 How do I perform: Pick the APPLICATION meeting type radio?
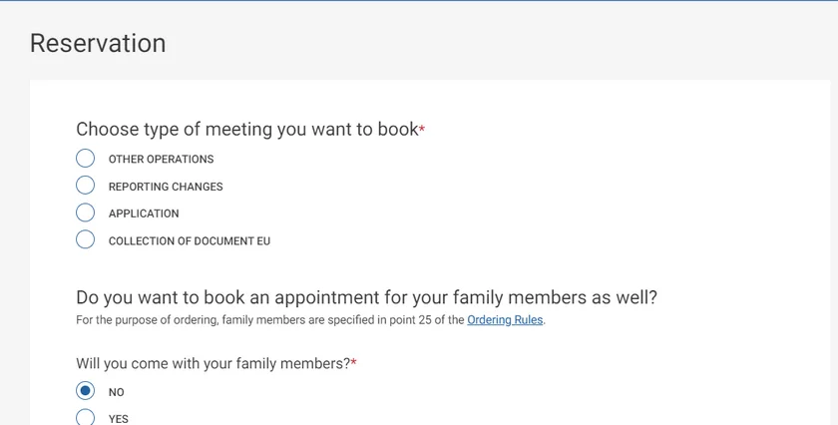tap(86, 212)
